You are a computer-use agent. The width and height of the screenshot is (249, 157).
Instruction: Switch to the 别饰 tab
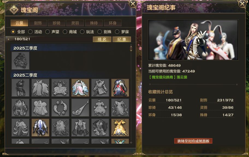(x=38, y=23)
